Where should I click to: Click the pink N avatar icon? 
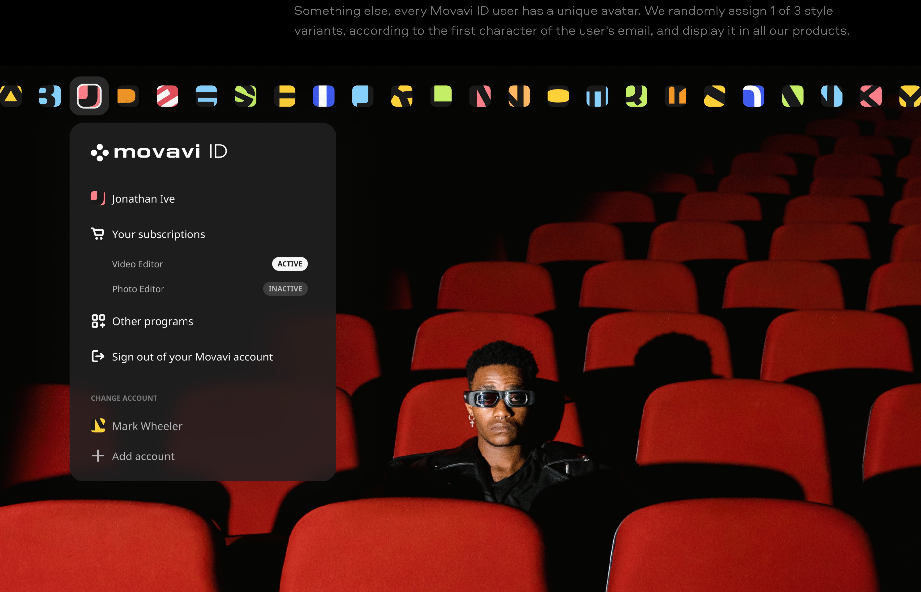pyautogui.click(x=480, y=96)
